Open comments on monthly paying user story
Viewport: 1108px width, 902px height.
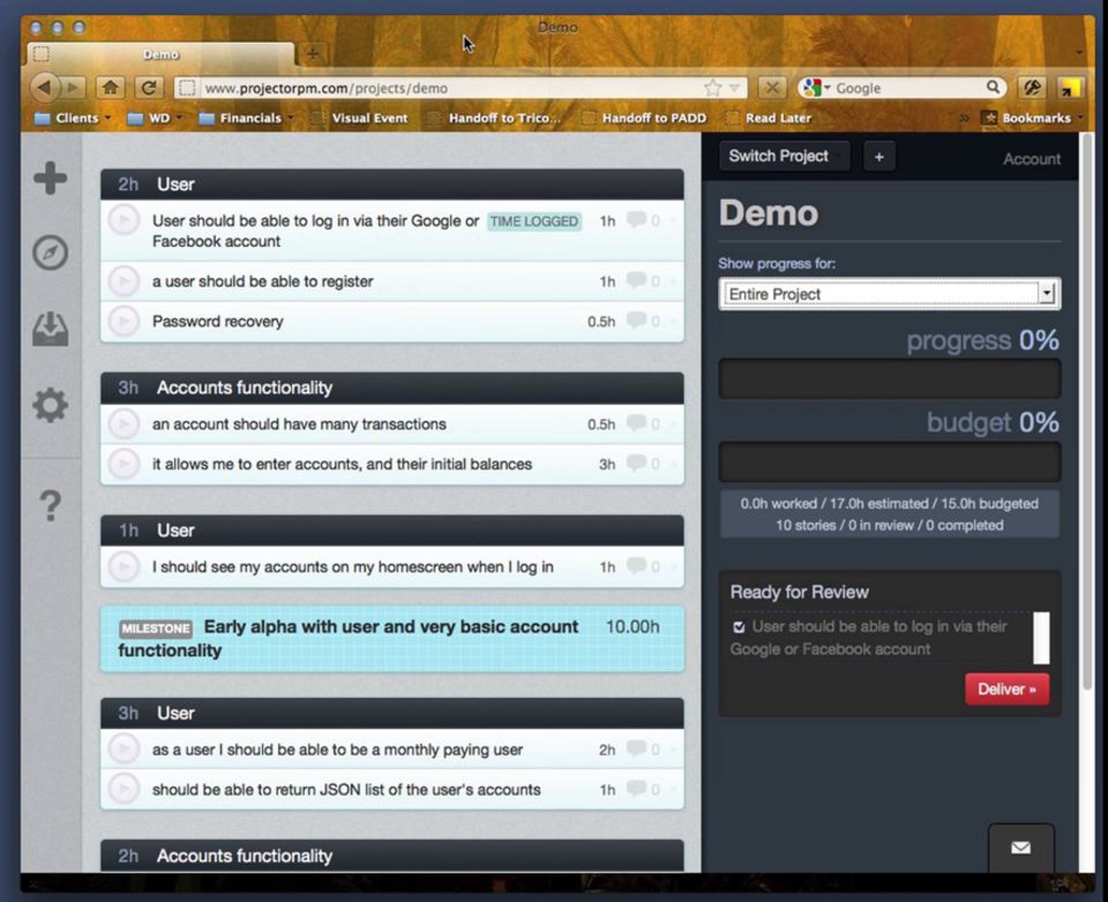tap(643, 749)
